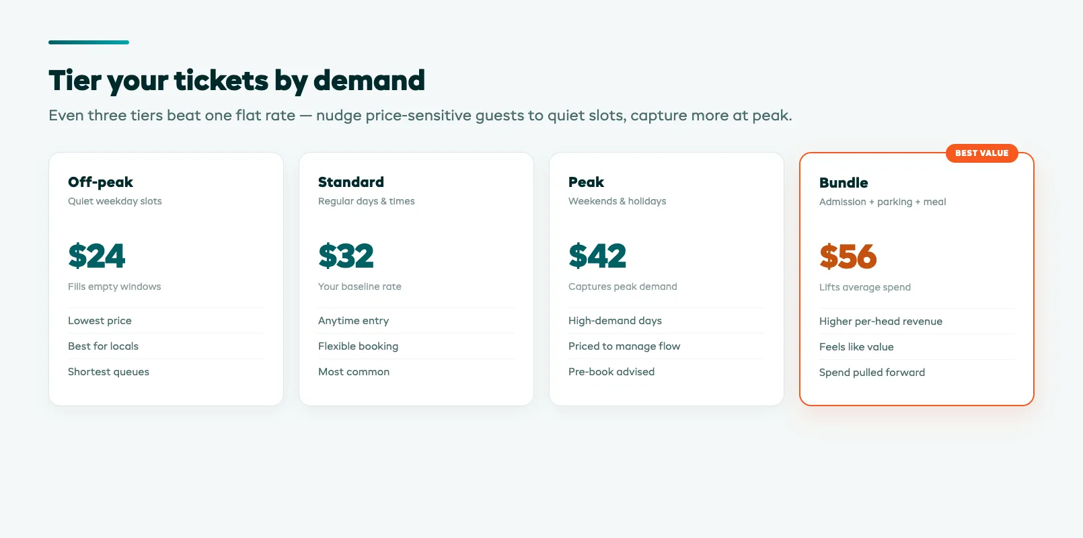Click the $32 price

coord(346,256)
